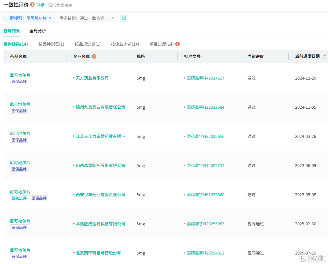
Task: Click 医保品种 tag in 本溪匠成 row
Action: click(19, 227)
